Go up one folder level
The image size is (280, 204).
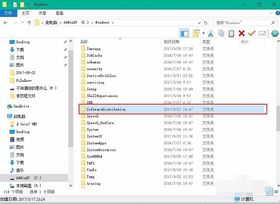pos(29,23)
